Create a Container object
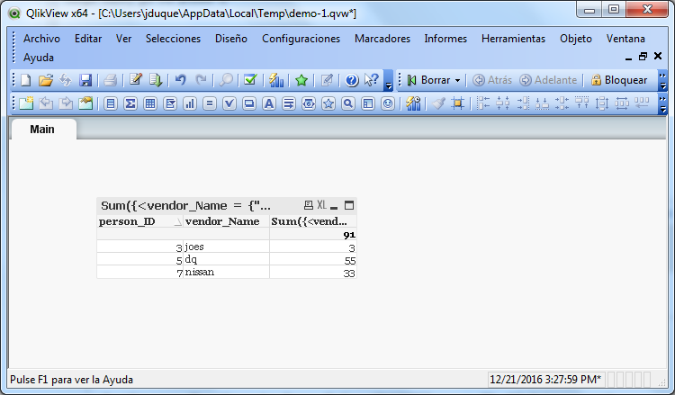Screen dimensions: 675x395 [x=368, y=103]
